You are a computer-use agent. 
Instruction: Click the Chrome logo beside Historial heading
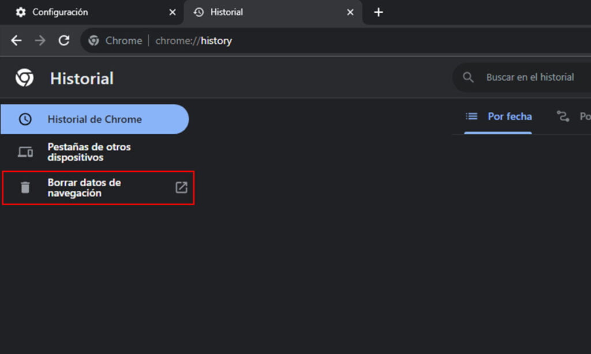[x=24, y=78]
